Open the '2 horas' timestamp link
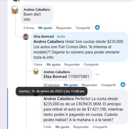 [29, 28]
